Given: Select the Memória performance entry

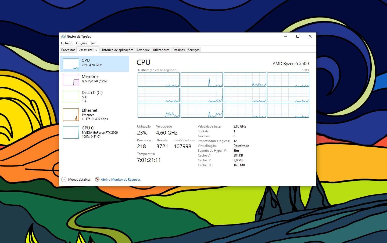Looking at the screenshot, I should tap(95, 80).
